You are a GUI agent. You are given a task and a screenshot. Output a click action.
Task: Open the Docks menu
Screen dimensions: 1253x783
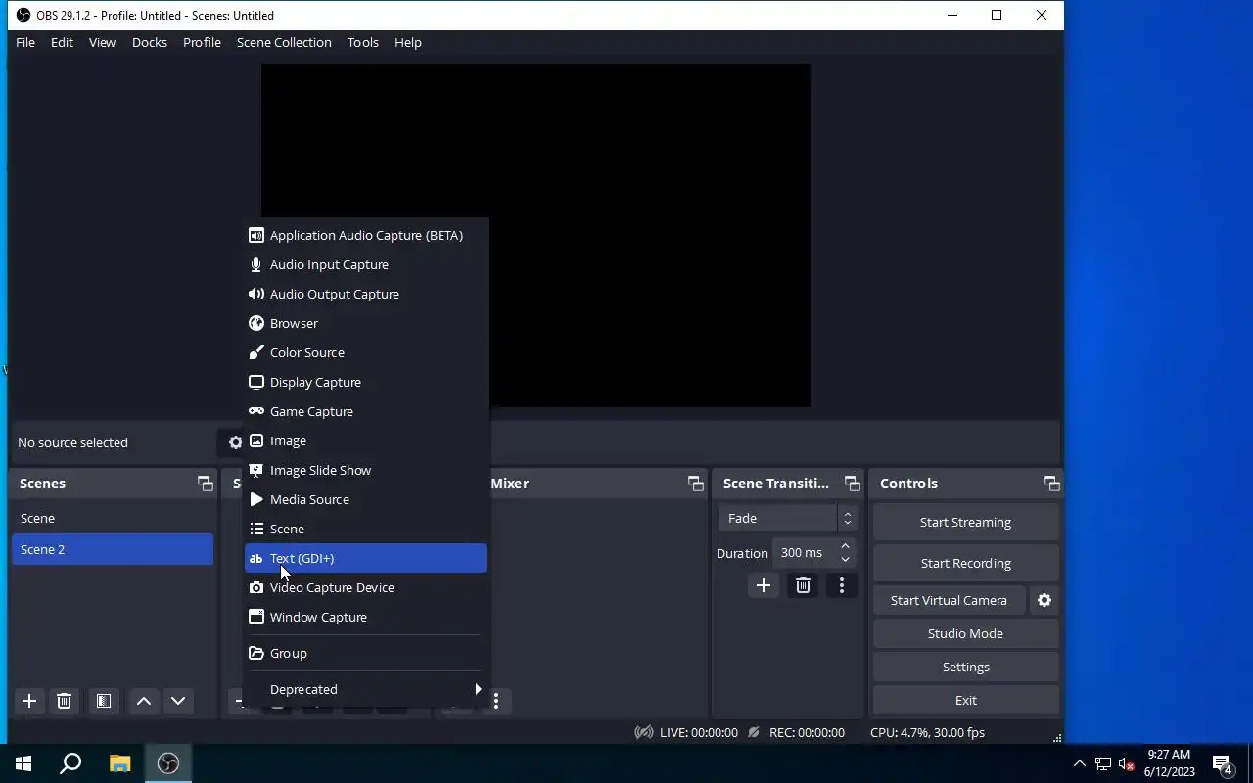pos(150,42)
